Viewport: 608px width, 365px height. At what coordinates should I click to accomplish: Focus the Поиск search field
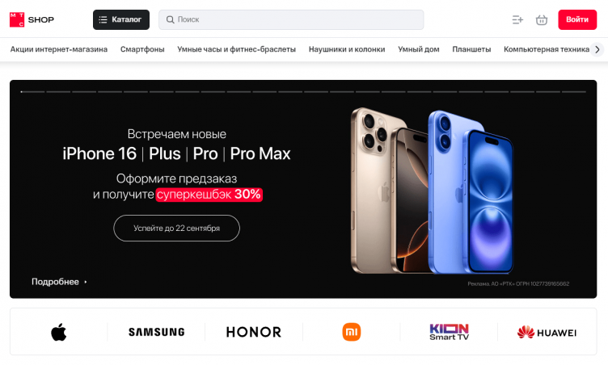click(291, 19)
